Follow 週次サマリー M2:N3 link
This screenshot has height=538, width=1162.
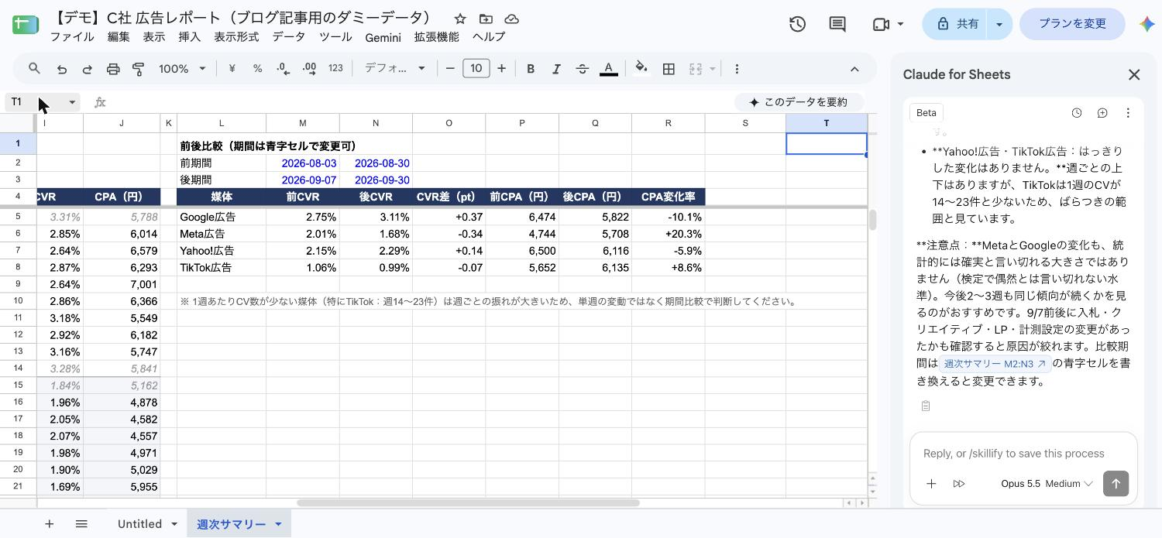[x=995, y=364]
